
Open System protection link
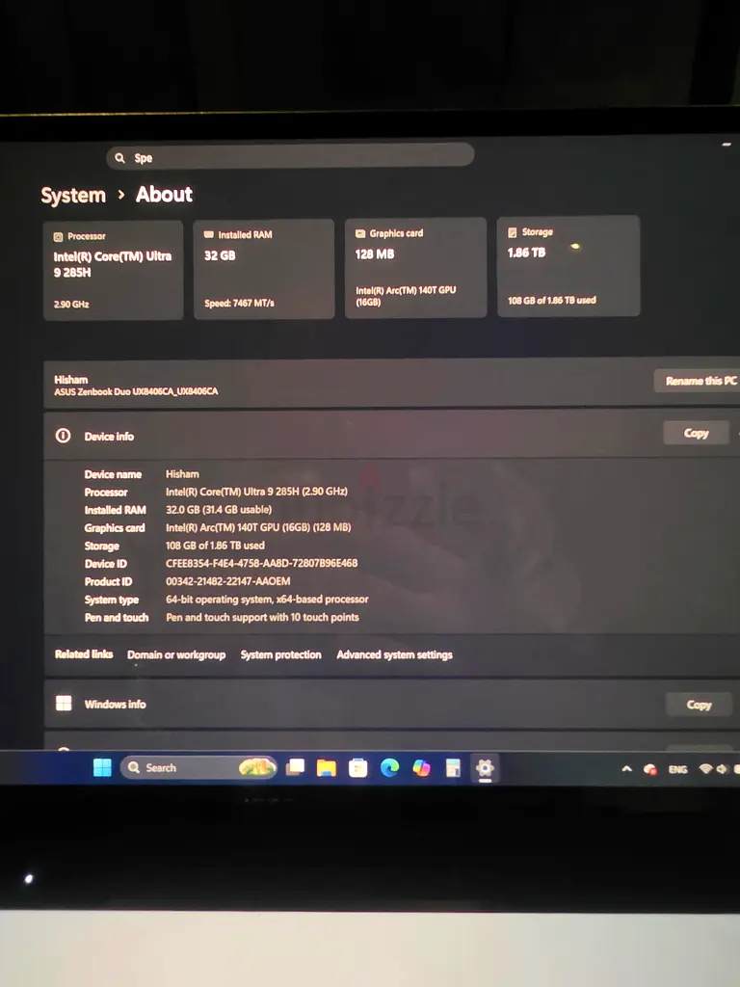pyautogui.click(x=280, y=654)
